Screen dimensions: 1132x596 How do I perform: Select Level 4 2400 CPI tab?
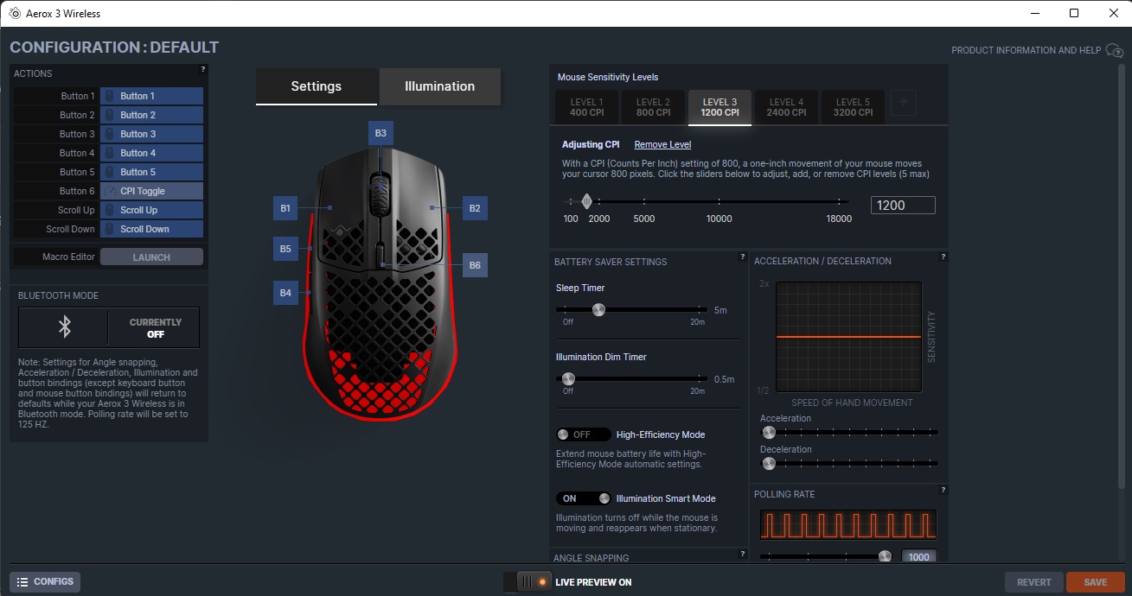(786, 107)
